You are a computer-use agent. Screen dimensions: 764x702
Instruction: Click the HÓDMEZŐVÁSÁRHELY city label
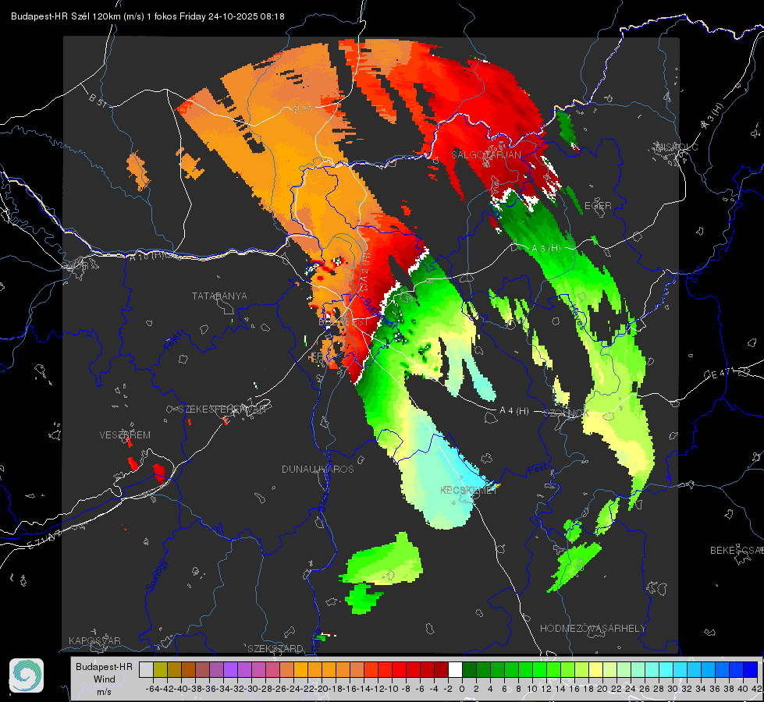592,629
